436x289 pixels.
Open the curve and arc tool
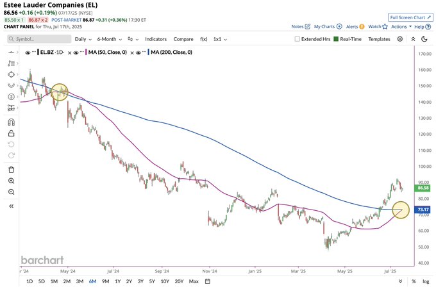11,86
